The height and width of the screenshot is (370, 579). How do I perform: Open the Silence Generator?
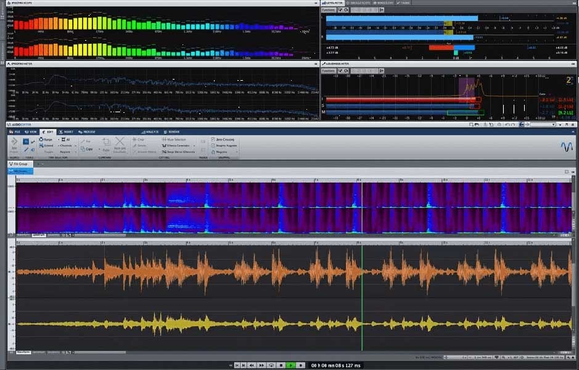coord(176,146)
